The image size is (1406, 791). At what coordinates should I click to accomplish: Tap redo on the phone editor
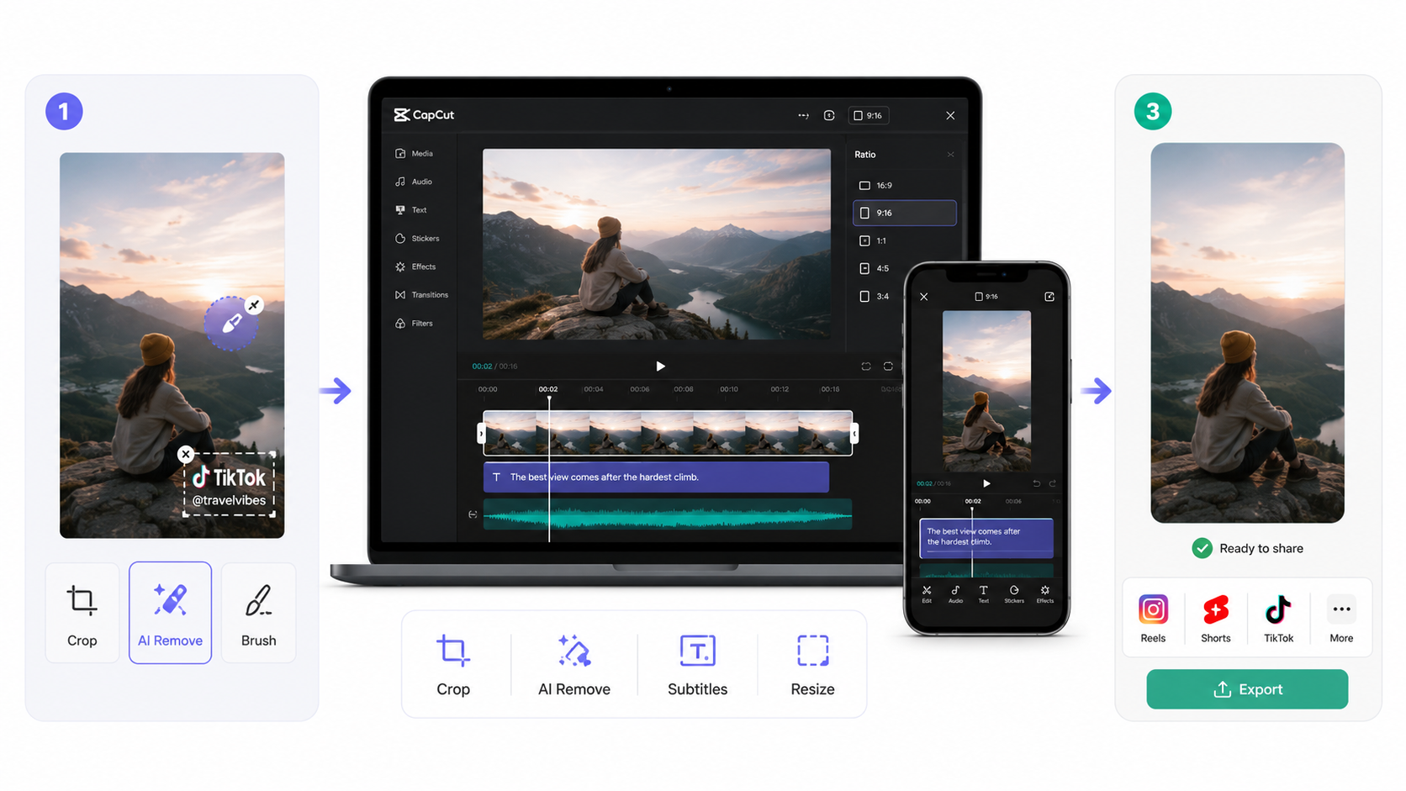1052,483
